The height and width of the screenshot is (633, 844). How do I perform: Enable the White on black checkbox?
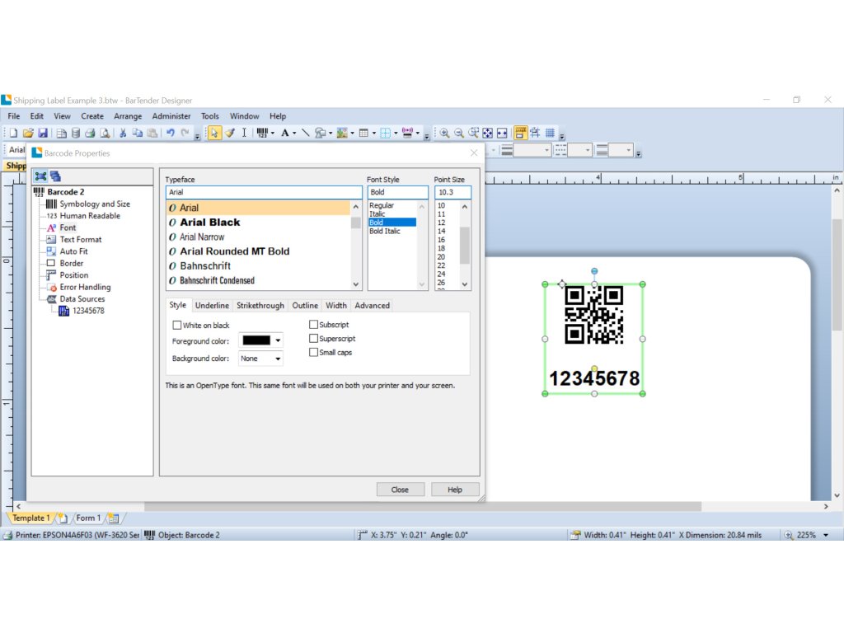point(176,325)
